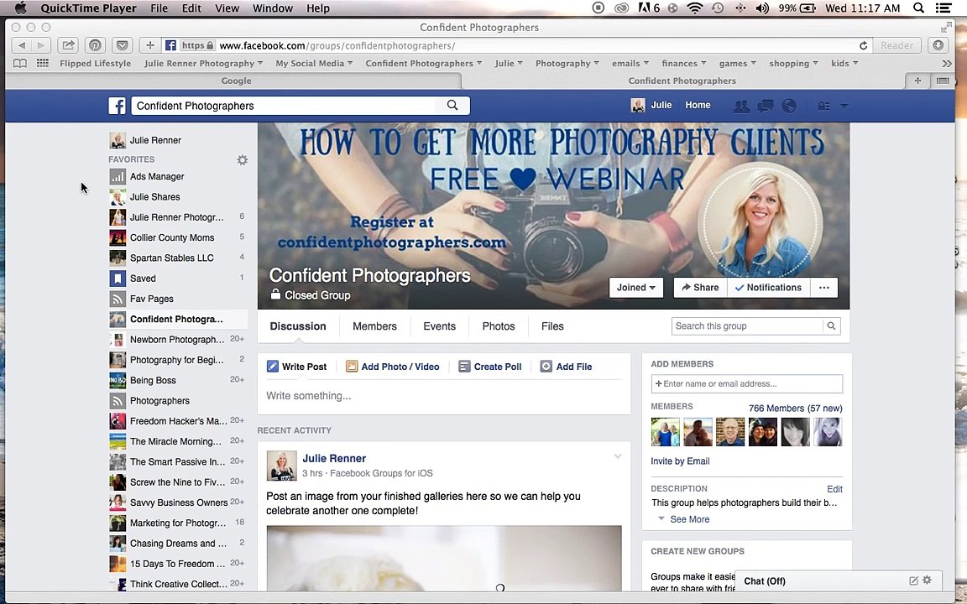Open Collier County Moms in sidebar

[178, 237]
